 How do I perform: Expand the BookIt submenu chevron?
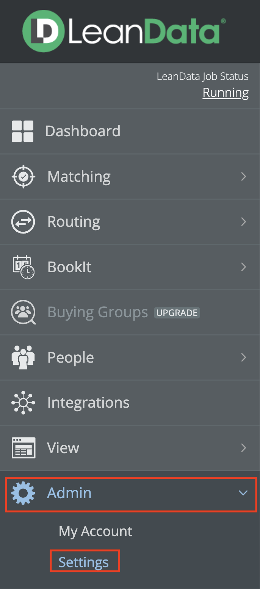[244, 267]
